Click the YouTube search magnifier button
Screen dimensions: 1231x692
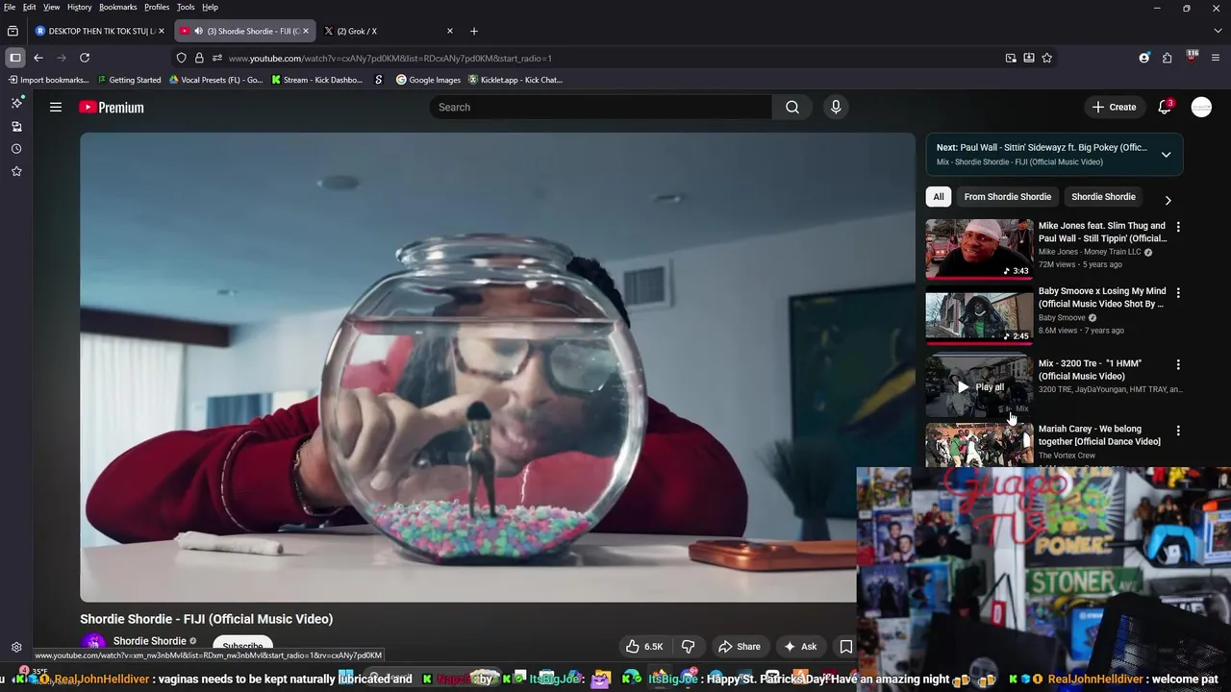[x=792, y=107]
